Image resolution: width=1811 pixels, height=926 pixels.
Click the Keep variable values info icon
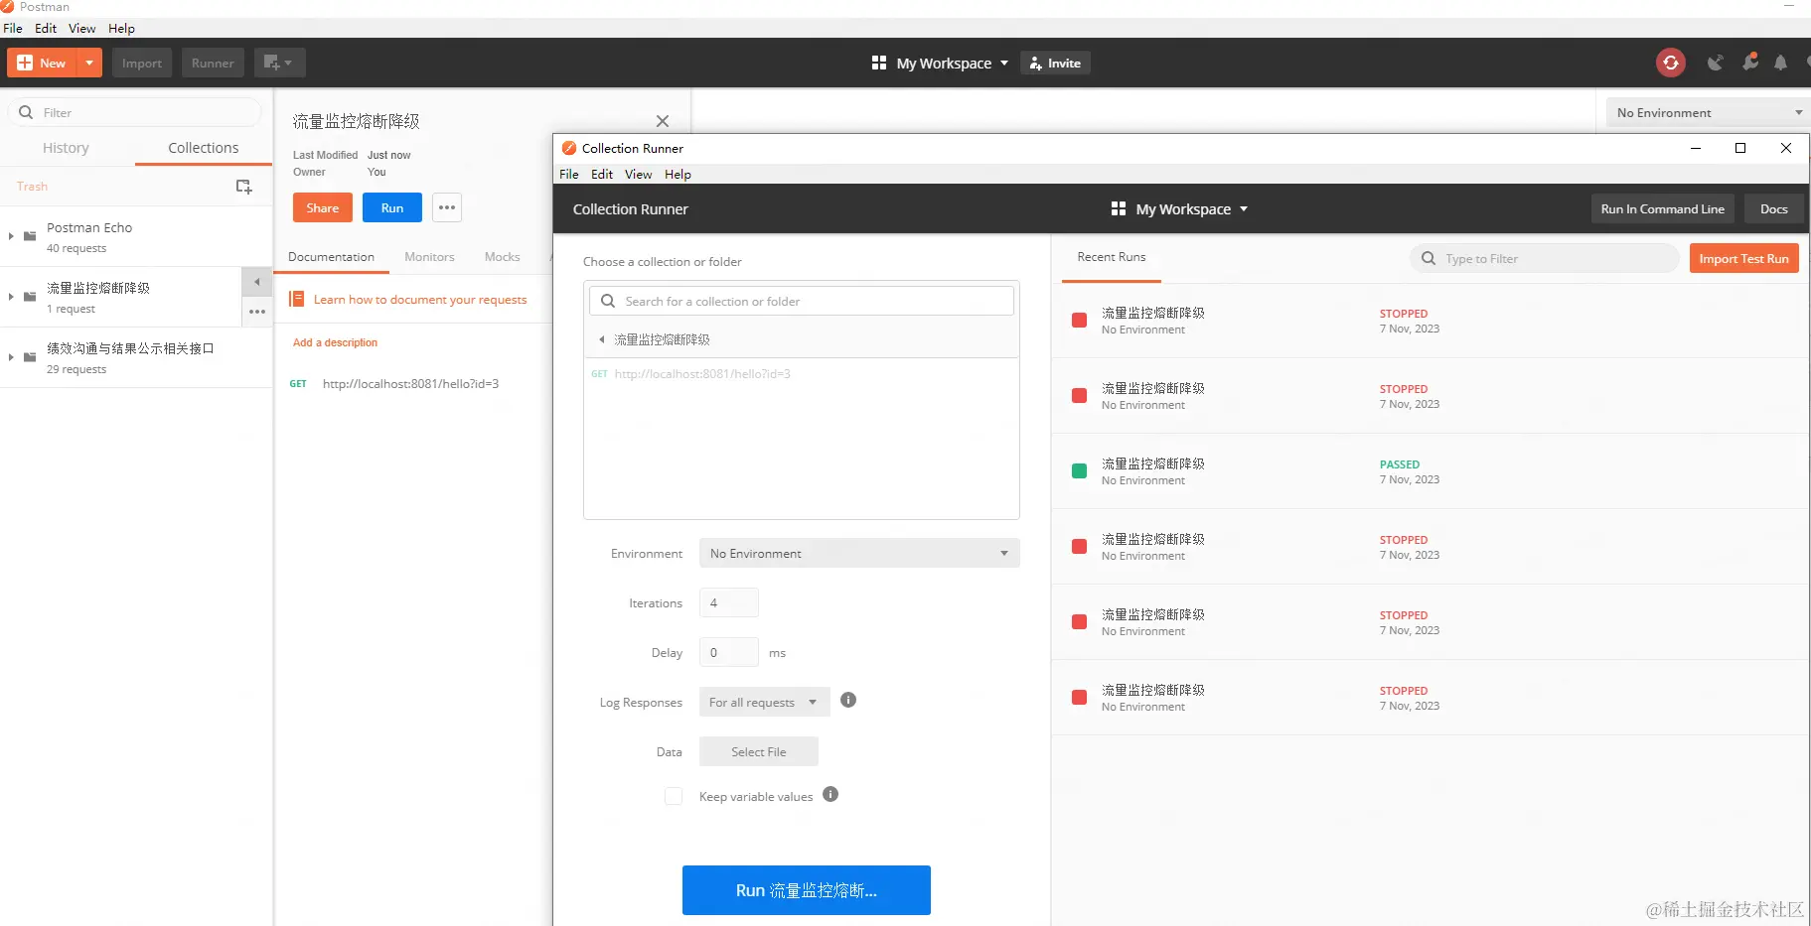(x=830, y=794)
